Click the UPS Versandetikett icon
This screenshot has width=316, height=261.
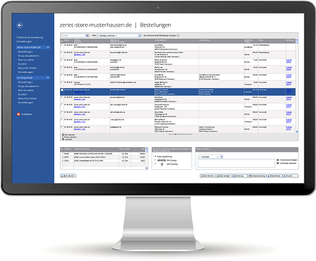click(x=162, y=164)
